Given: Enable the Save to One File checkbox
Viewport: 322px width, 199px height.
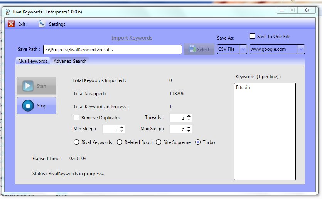Looking at the screenshot, I should 252,36.
